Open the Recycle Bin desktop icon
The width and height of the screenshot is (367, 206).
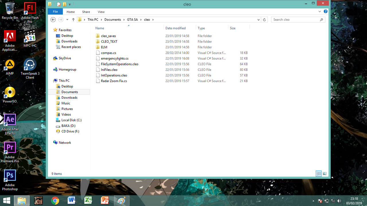[10, 11]
